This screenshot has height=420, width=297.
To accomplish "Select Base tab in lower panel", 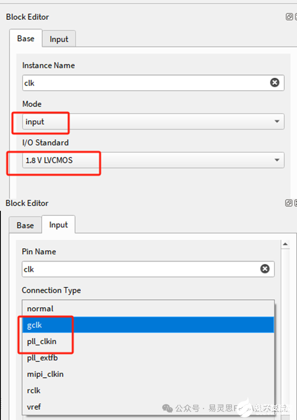I will coord(25,225).
